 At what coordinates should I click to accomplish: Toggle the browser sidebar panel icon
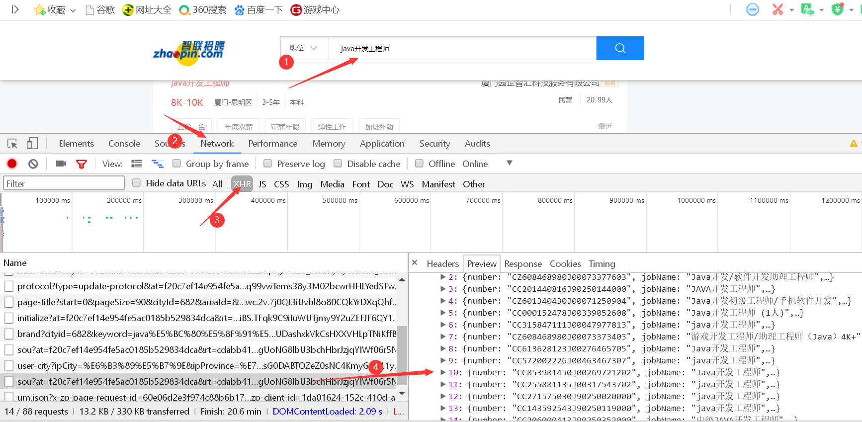pyautogui.click(x=15, y=9)
